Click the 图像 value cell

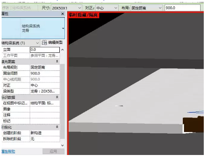coord(45,109)
